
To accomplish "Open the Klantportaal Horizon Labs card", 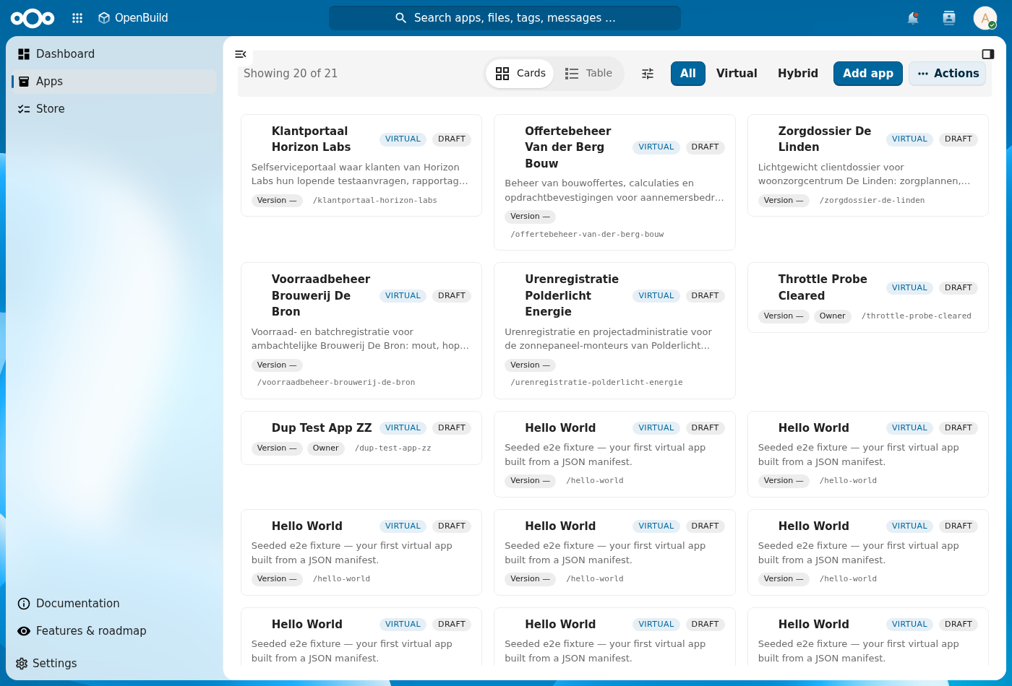I will click(x=361, y=165).
